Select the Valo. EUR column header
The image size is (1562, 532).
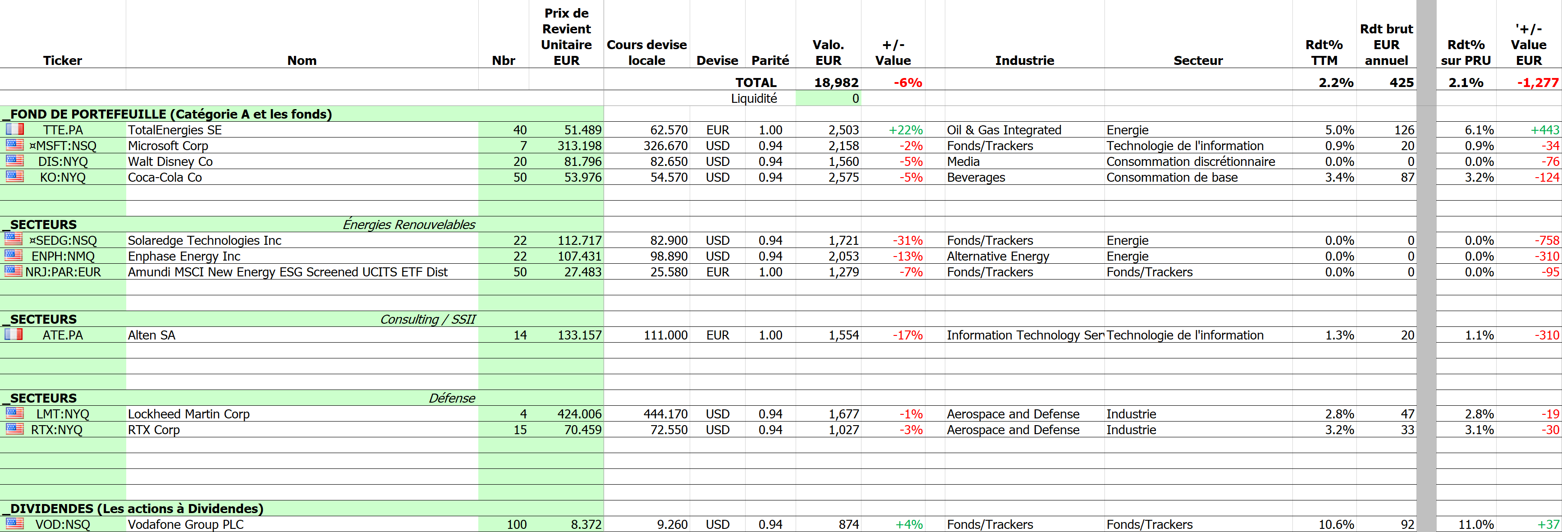click(x=828, y=52)
